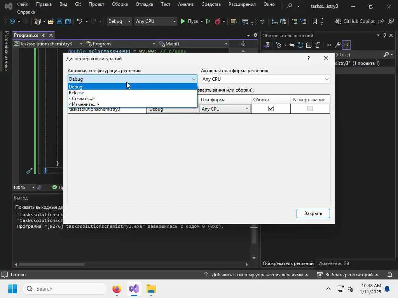Click the Navigate Backward arrow icon
This screenshot has height=298, width=398.
(x=12, y=21)
